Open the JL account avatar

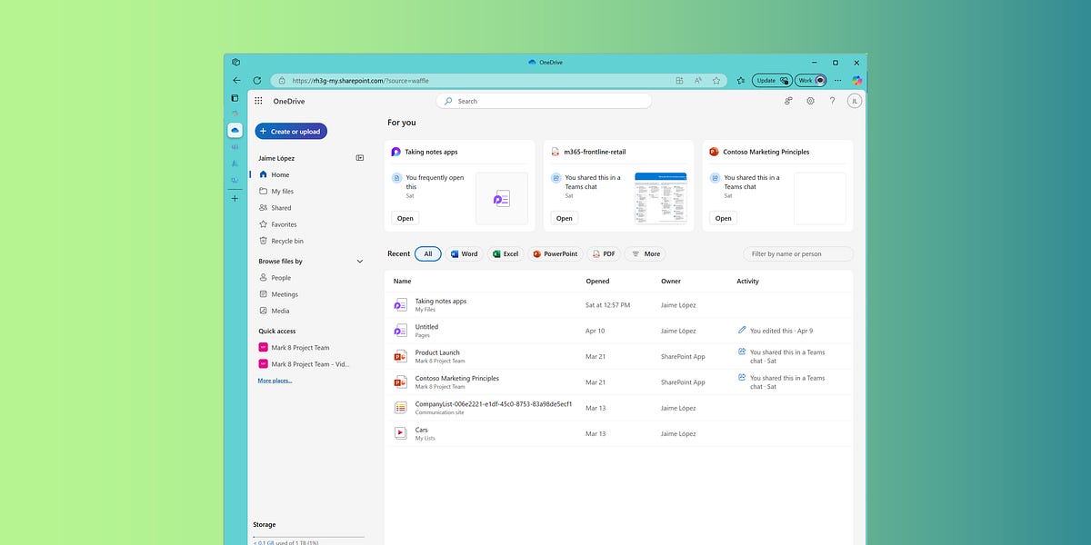pos(854,101)
